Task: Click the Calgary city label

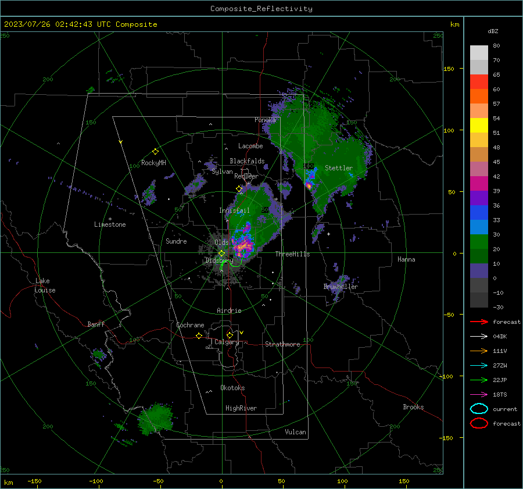Action: coord(227,342)
